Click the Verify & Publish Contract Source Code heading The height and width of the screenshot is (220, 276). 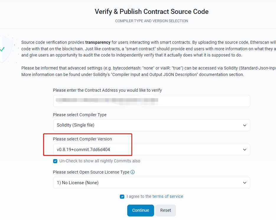151,12
